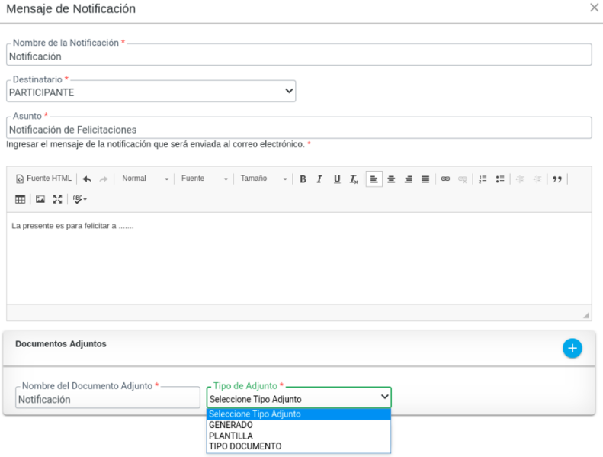
Task: Click the blockquote icon
Action: [x=557, y=179]
